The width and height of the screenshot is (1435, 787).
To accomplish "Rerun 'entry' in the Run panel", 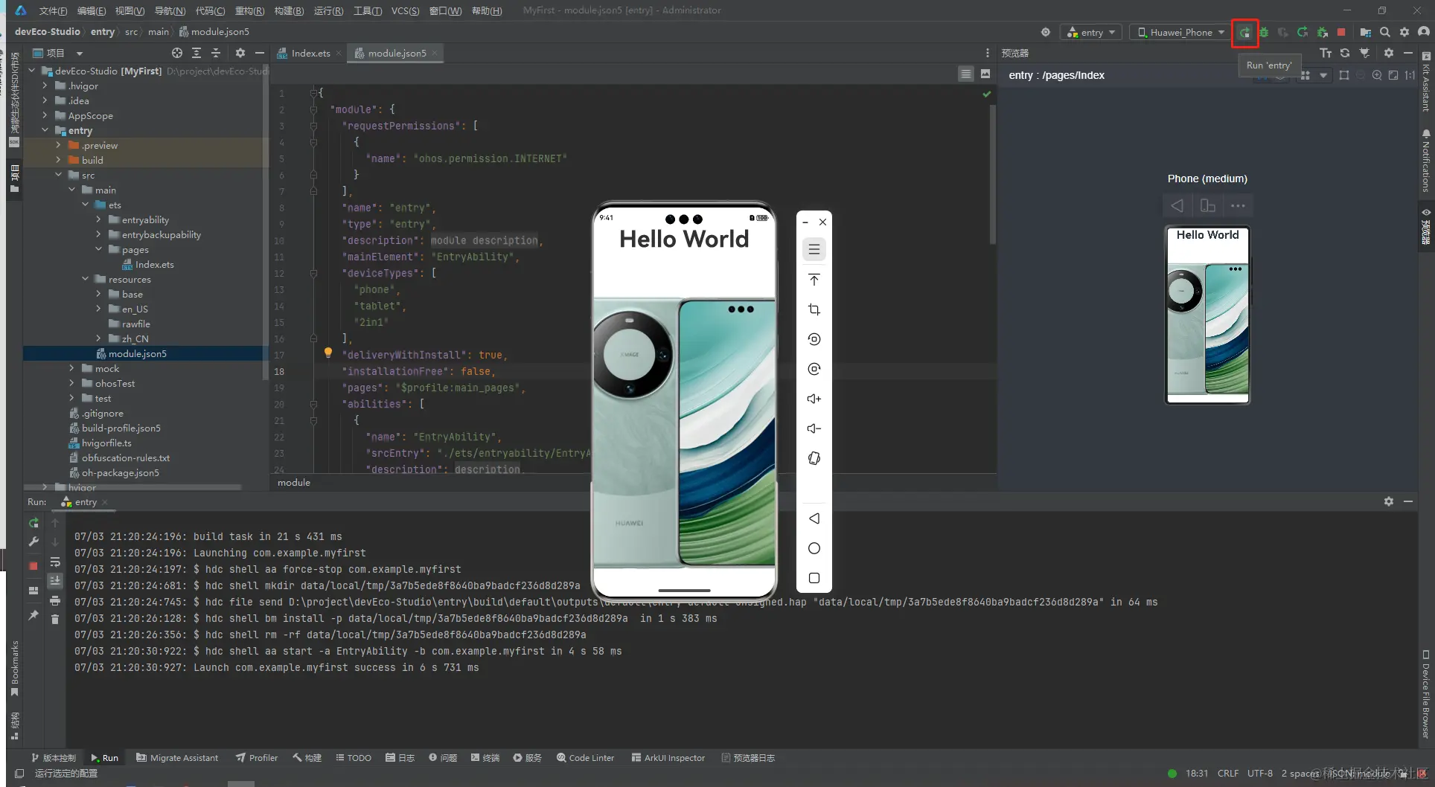I will tap(33, 523).
